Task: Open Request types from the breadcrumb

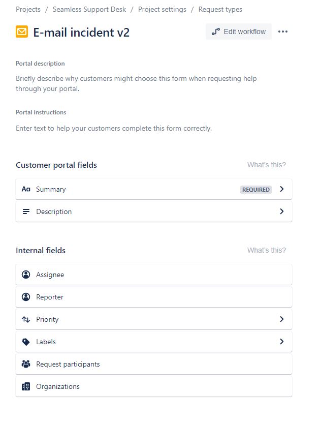Action: click(220, 9)
